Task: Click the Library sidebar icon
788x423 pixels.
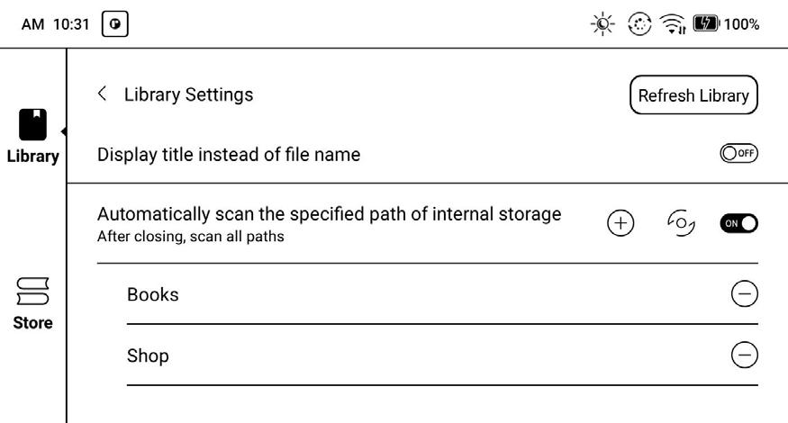Action: click(32, 124)
